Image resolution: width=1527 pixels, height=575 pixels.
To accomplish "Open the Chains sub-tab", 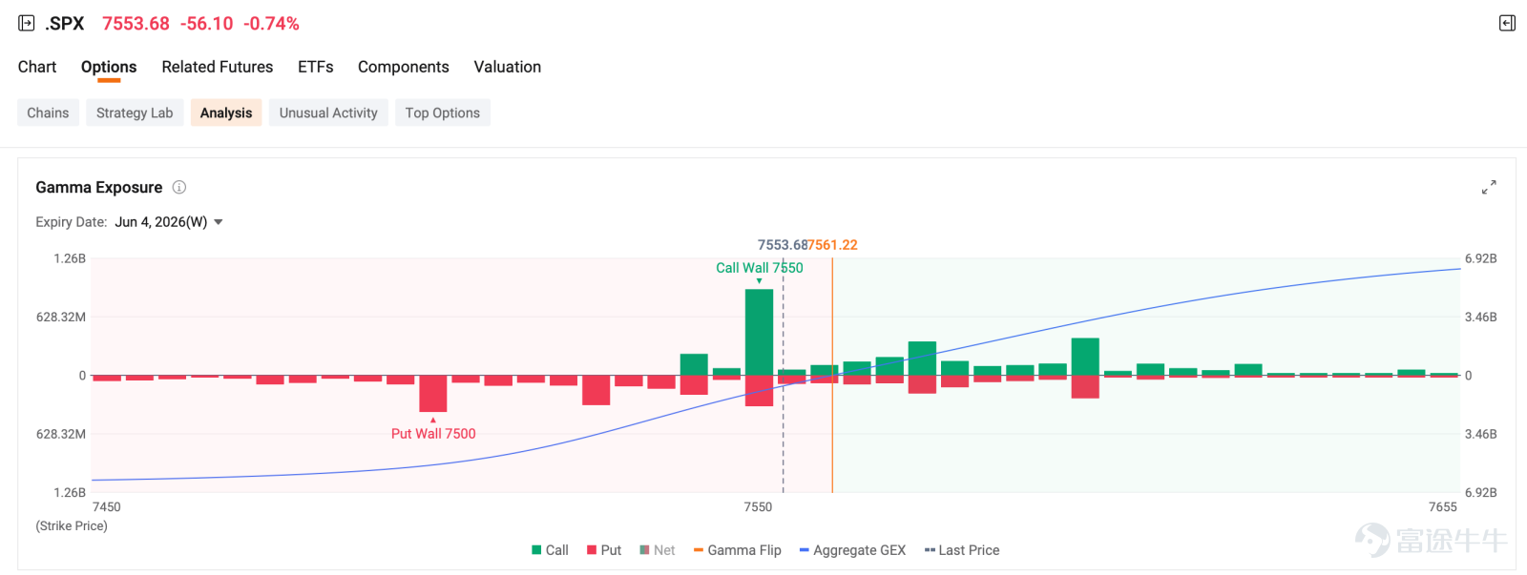I will tap(48, 113).
